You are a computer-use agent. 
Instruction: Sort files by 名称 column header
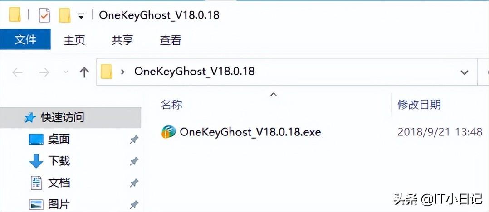pyautogui.click(x=171, y=104)
